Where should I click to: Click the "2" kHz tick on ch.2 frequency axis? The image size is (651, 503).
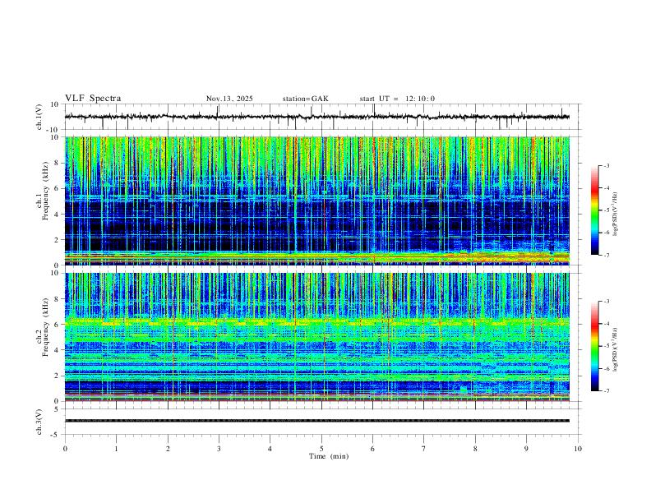(58, 376)
